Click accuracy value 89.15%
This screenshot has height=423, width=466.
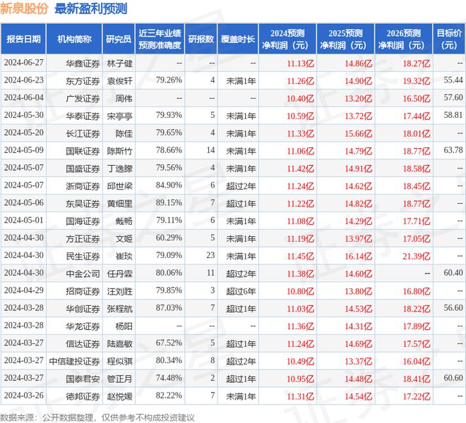click(x=169, y=203)
